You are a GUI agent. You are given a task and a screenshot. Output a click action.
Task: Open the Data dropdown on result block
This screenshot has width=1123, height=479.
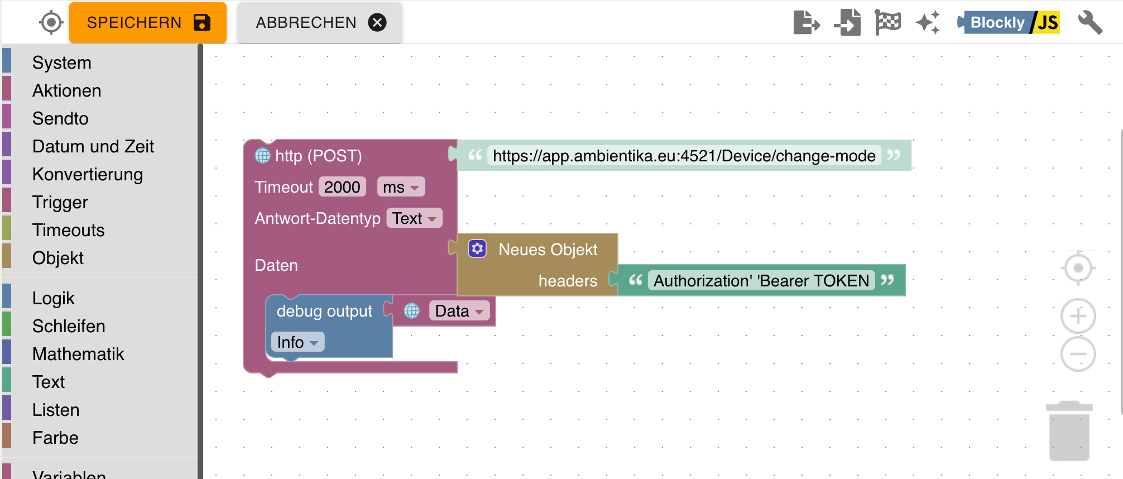459,311
